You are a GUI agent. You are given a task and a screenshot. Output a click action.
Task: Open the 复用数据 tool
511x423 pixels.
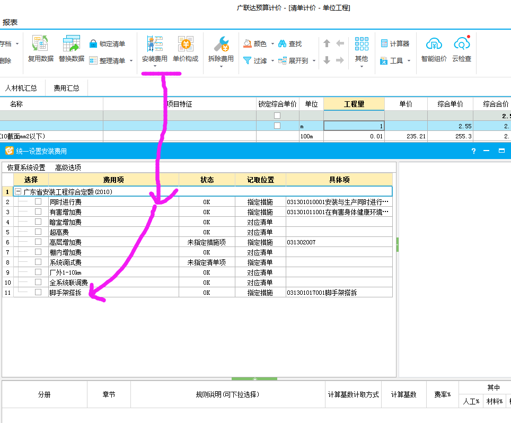(40, 48)
